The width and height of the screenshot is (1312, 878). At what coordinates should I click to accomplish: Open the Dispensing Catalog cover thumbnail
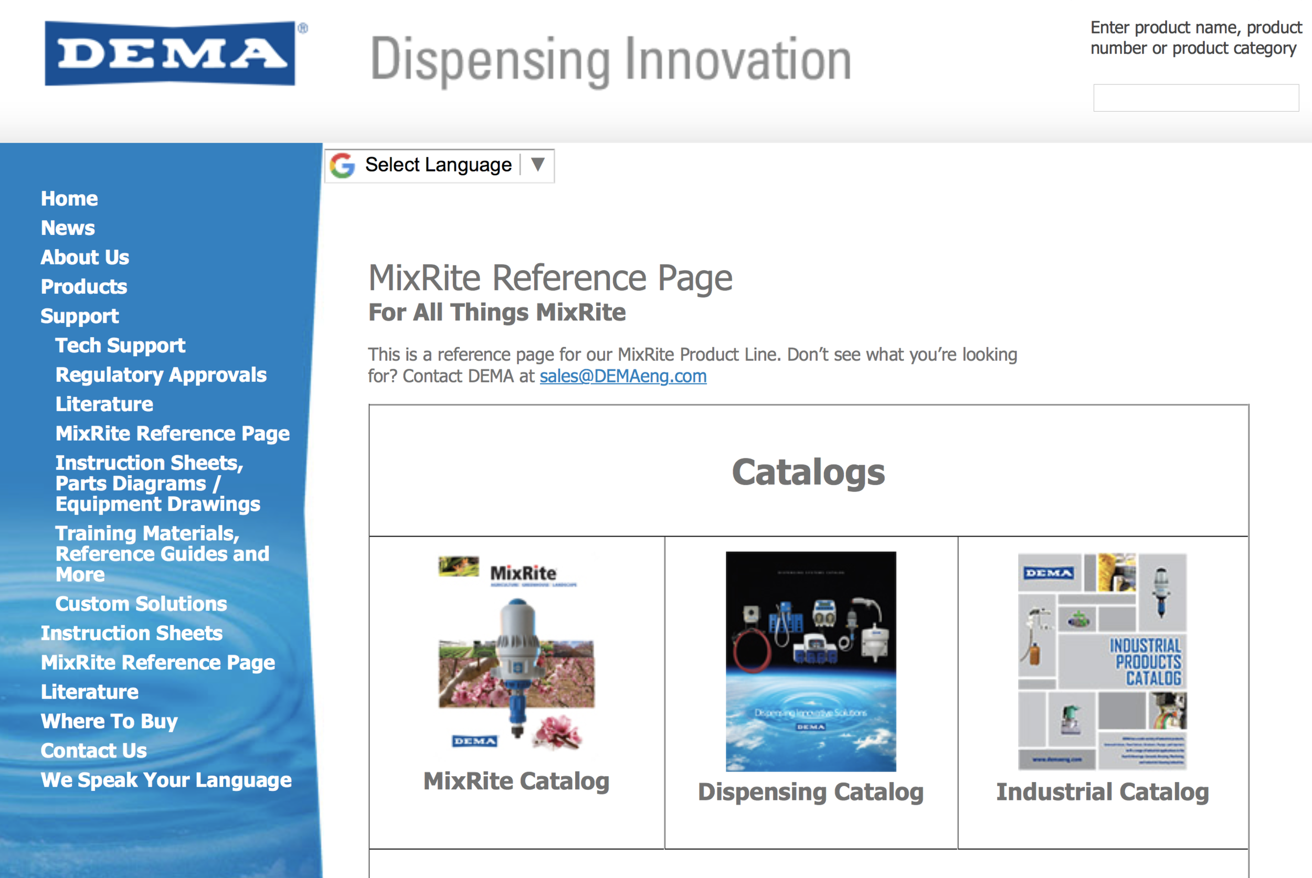coord(811,661)
